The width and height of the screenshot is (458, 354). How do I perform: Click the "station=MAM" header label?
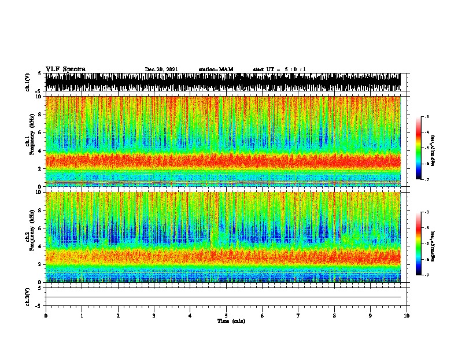(x=216, y=69)
